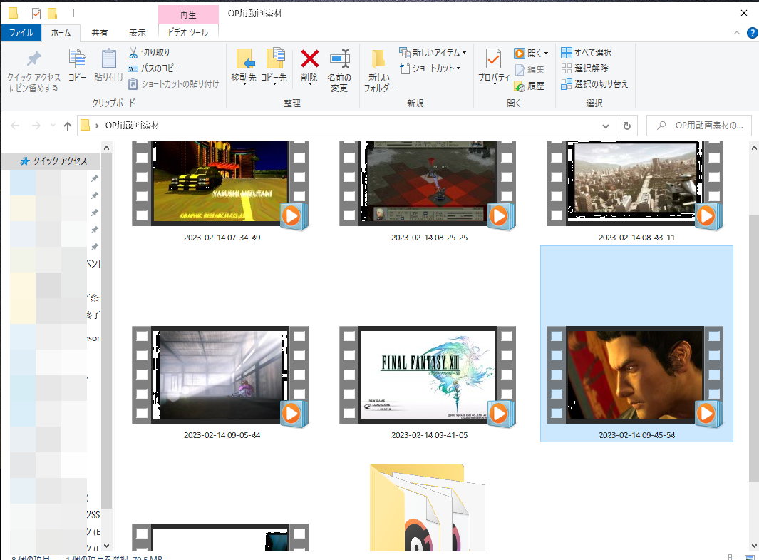Create a New Folder
Image resolution: width=759 pixels, height=560 pixels.
[x=378, y=70]
